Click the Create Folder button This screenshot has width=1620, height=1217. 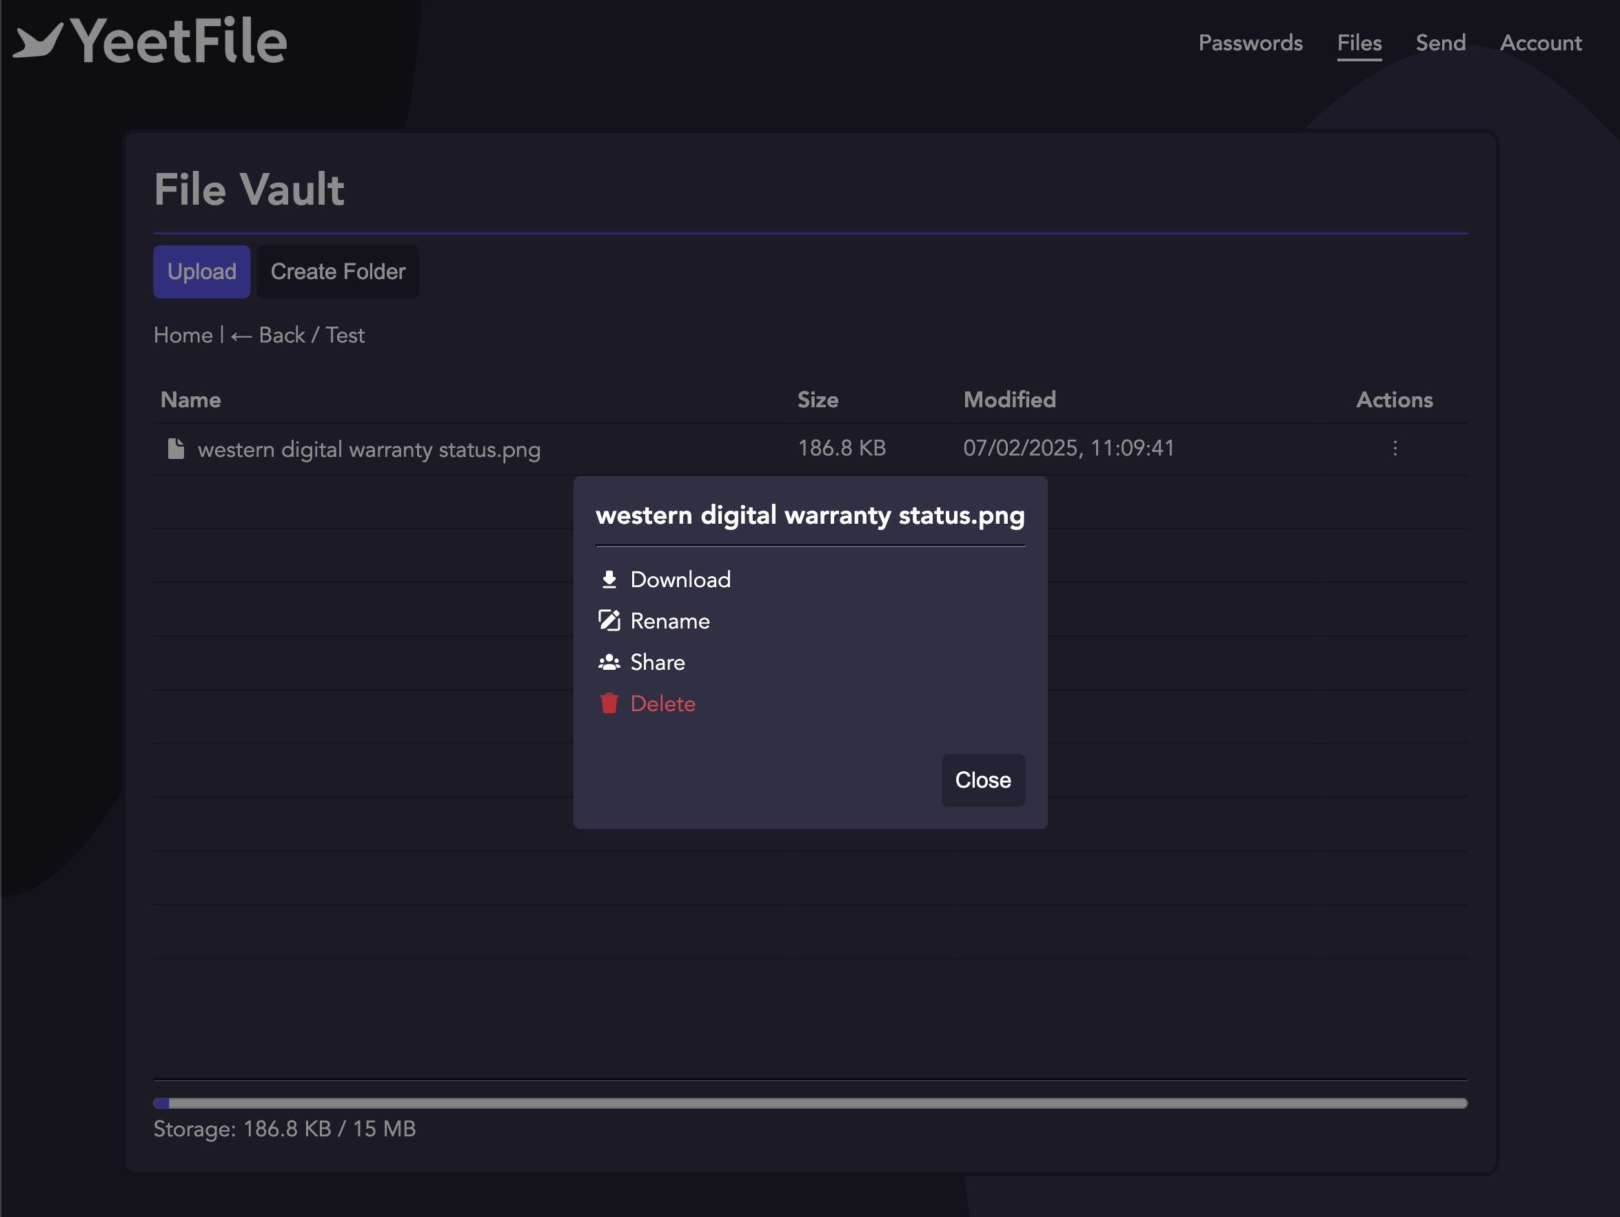338,272
